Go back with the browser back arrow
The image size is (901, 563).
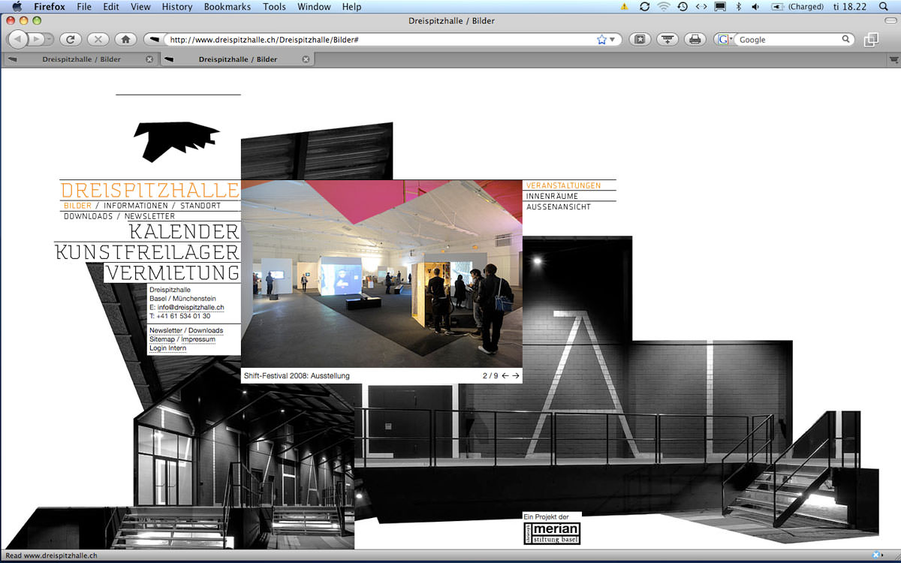(17, 39)
